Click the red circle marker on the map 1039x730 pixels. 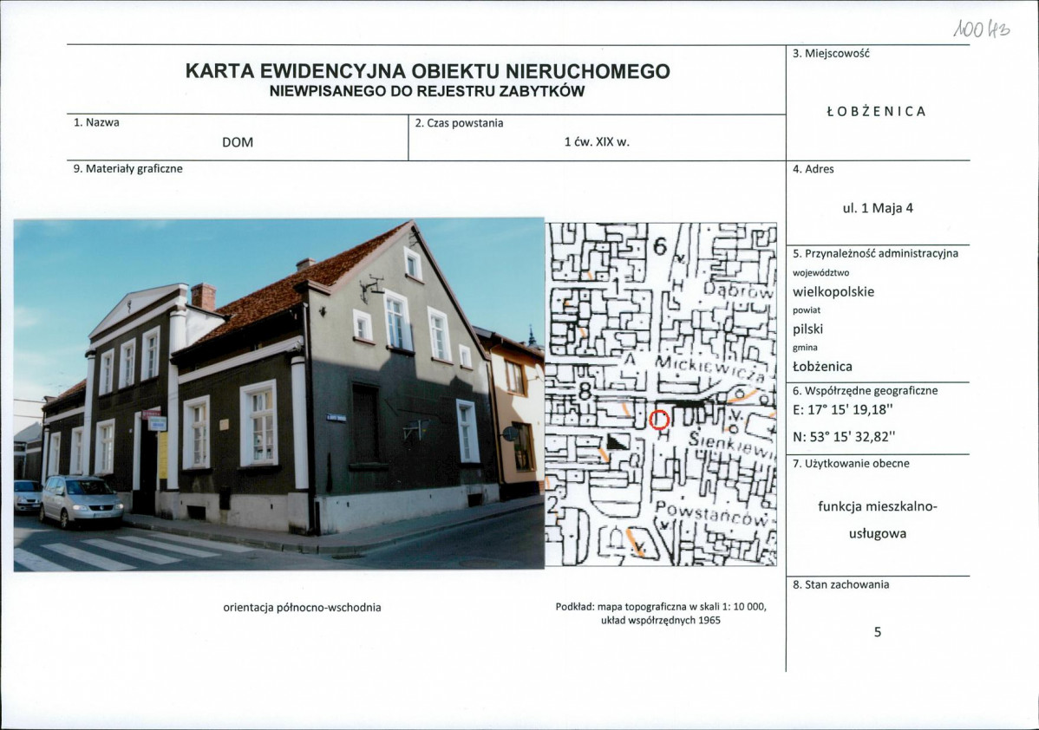tap(658, 420)
